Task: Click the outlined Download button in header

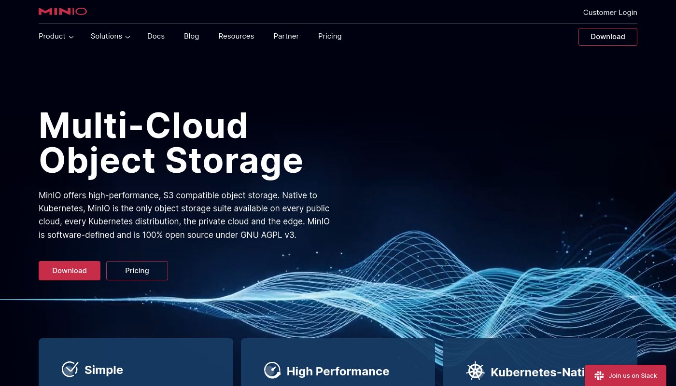Action: point(607,37)
